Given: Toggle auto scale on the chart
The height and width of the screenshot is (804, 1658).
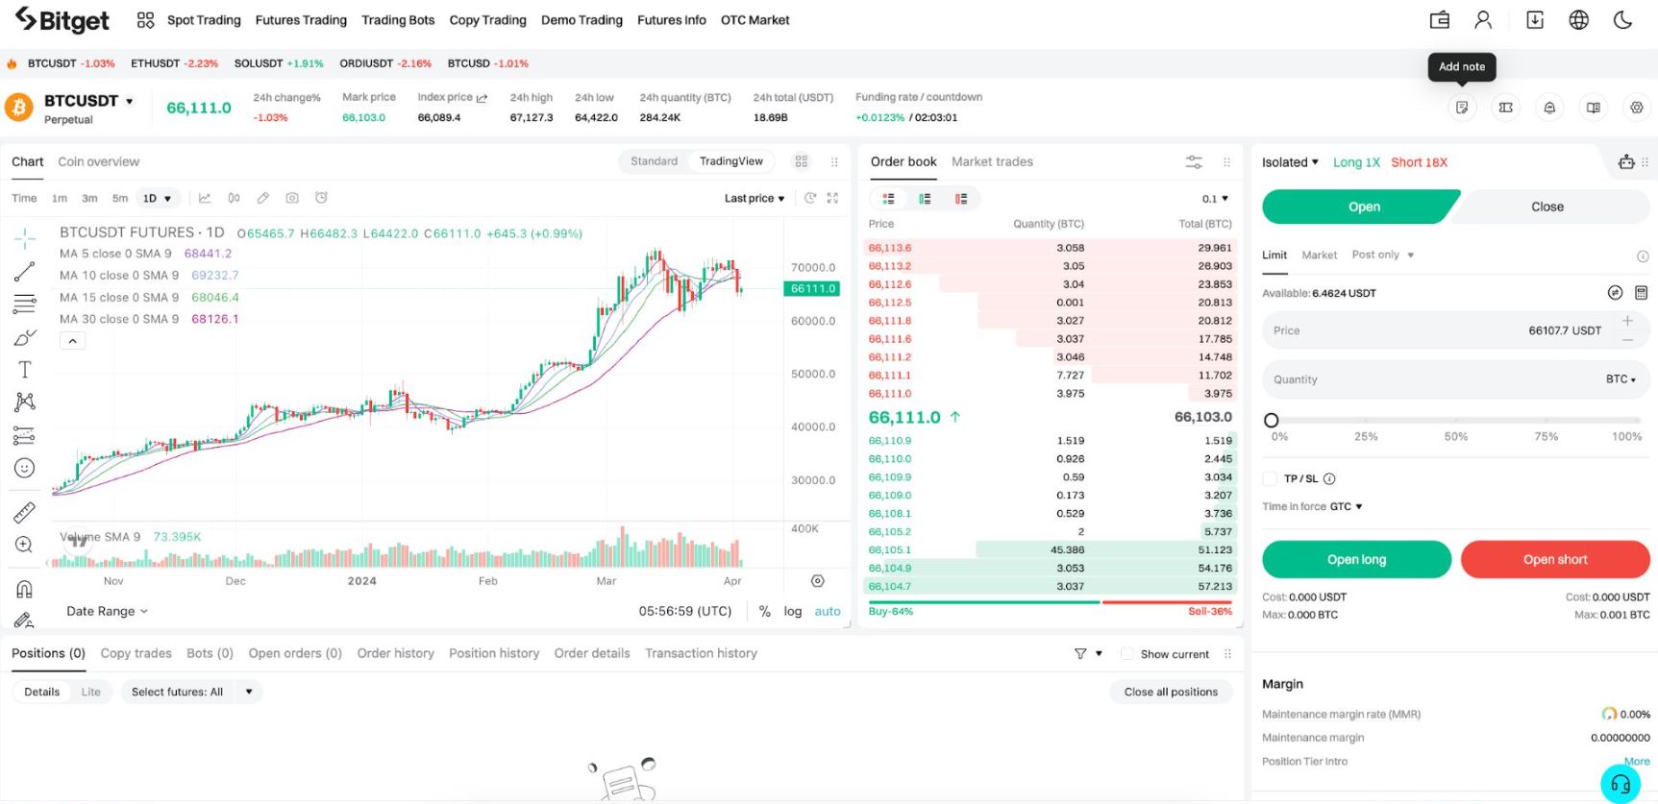Looking at the screenshot, I should pyautogui.click(x=828, y=611).
